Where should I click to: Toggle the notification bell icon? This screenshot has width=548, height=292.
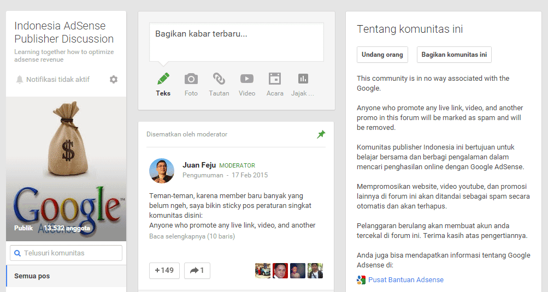20,79
